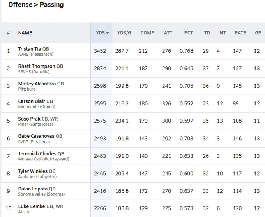Click the 0.573 completion percentage cell
265x217 pixels.
tap(186, 208)
